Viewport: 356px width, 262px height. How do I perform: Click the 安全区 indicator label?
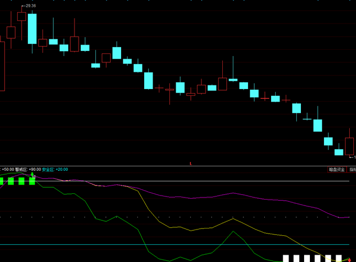pyautogui.click(x=48, y=169)
